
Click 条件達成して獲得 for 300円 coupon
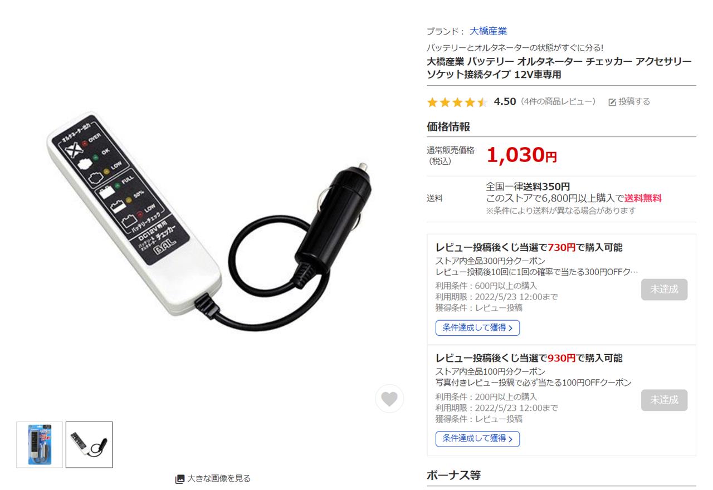coord(477,328)
